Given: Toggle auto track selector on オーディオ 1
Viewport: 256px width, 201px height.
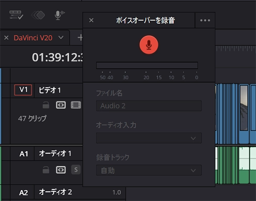Looking at the screenshot, I should (61, 169).
